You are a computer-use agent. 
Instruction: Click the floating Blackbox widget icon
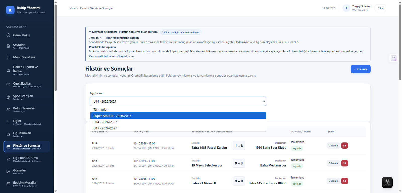[387, 182]
